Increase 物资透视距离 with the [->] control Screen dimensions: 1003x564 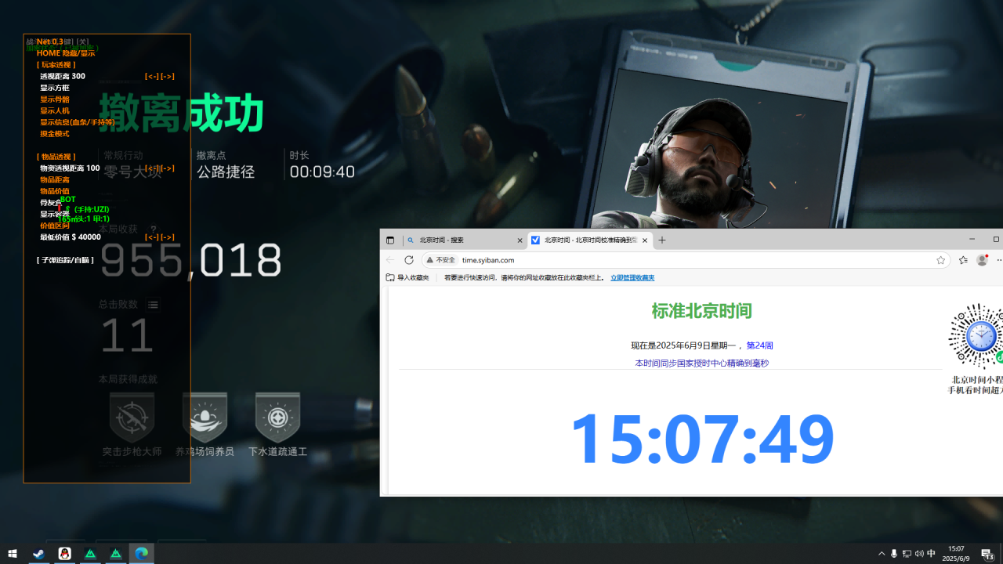click(x=168, y=168)
